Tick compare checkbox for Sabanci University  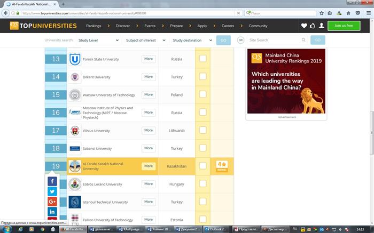click(202, 148)
